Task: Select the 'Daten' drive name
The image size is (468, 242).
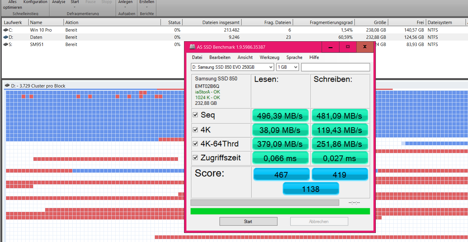Action: 36,37
